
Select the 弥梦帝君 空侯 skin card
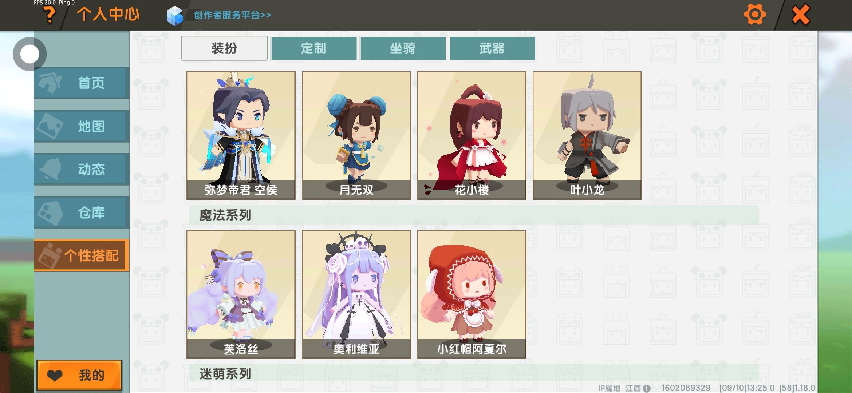[x=241, y=135]
